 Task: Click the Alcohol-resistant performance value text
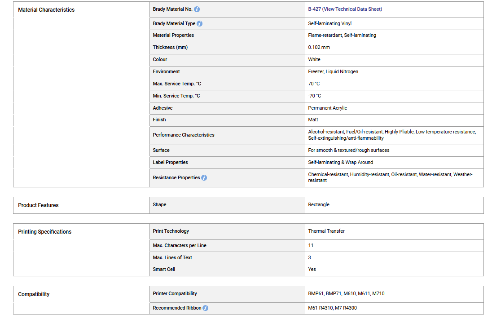(392, 135)
